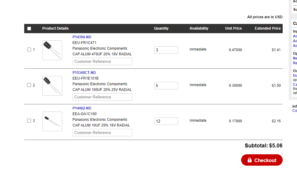Screen dimensions: 297x180
Task: Open the EEU-FR1E101B product image
Action: click(52, 86)
